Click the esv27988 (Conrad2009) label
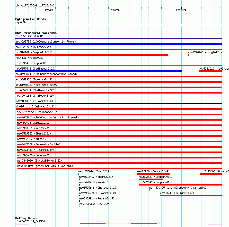This screenshot has width=229, height=227. tap(153, 171)
